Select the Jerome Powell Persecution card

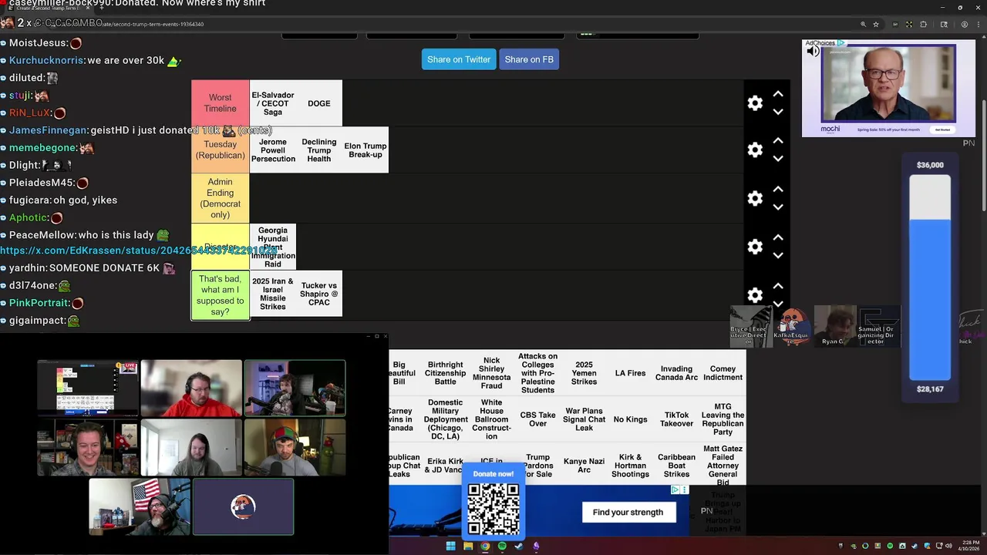(x=273, y=150)
